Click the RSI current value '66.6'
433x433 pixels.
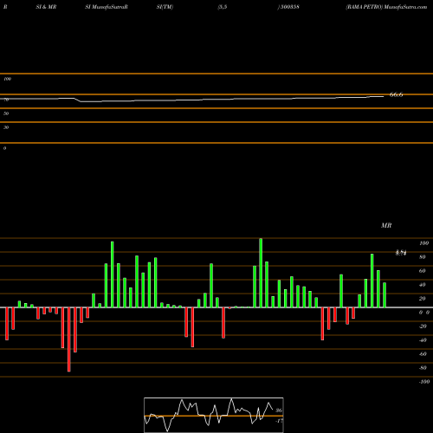point(397,94)
